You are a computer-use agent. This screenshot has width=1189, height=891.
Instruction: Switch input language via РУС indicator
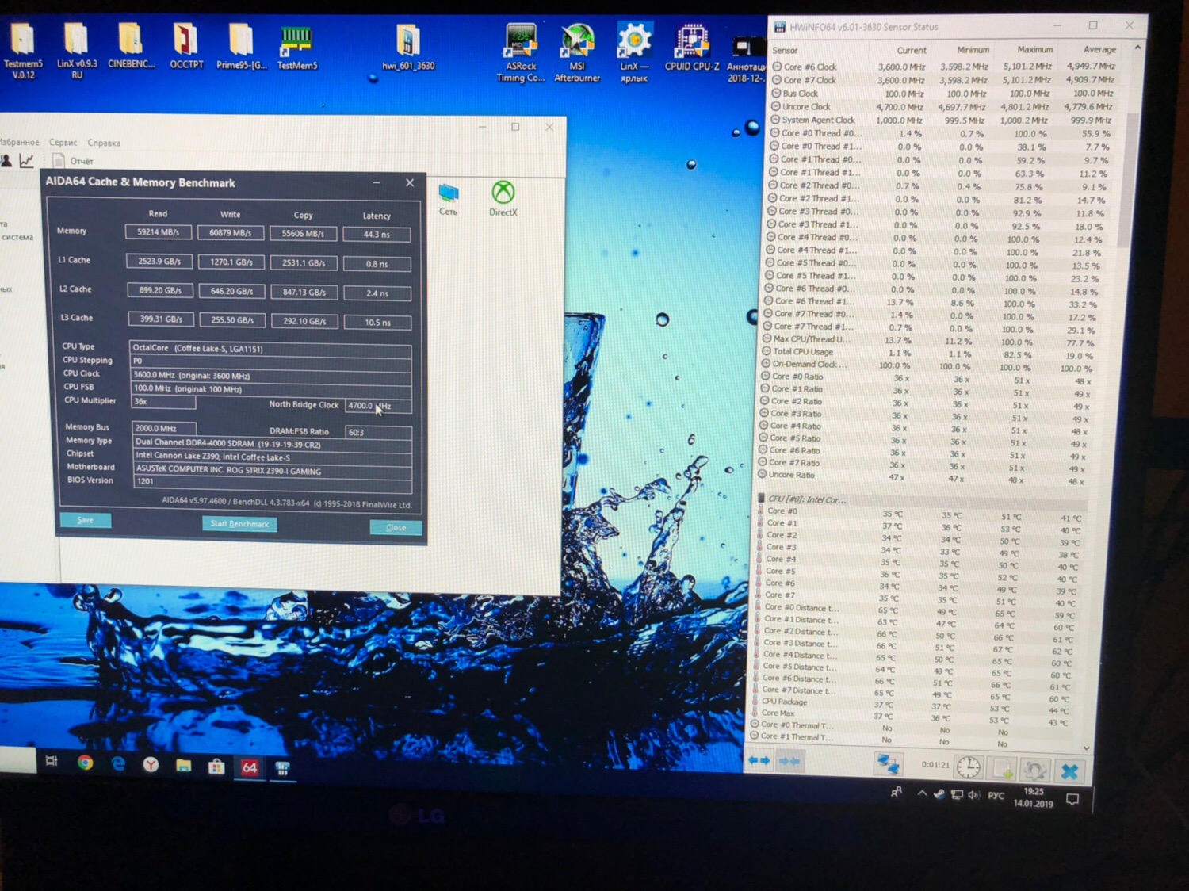pos(996,796)
